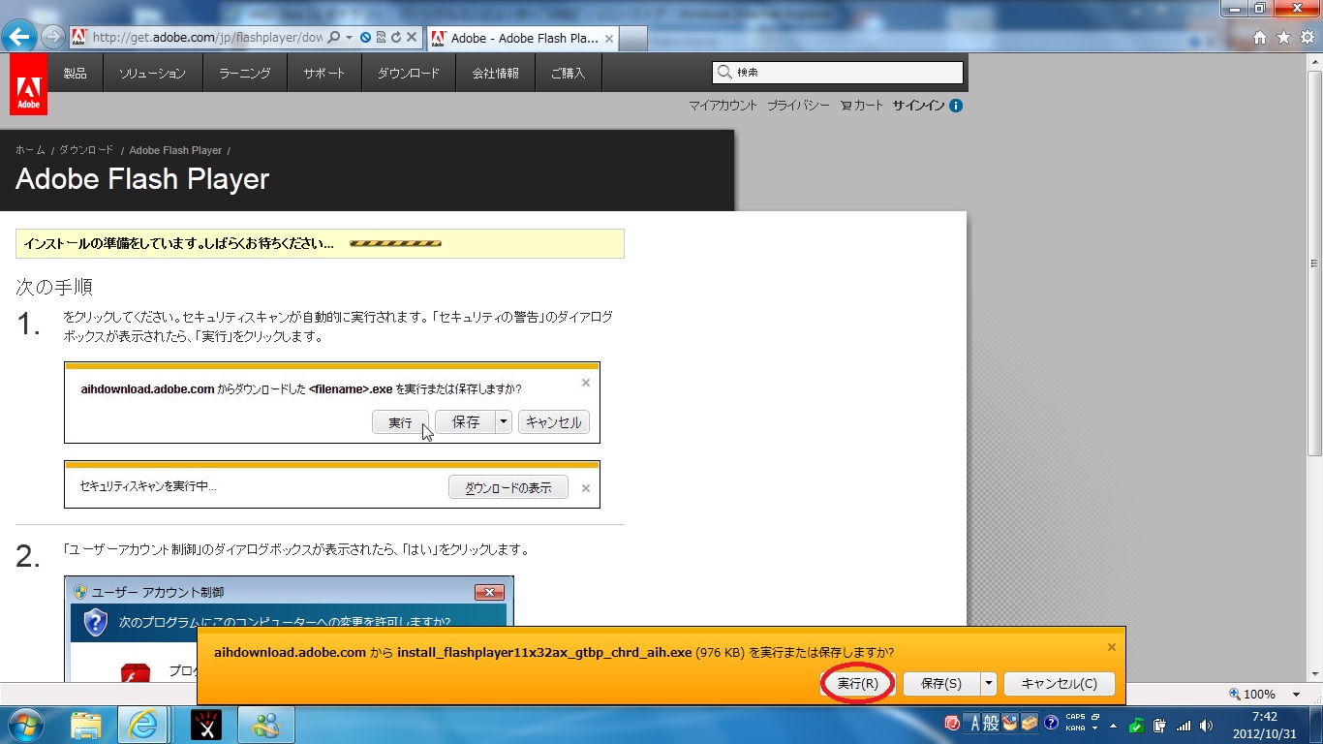This screenshot has height=744, width=1323.
Task: Click the install preparation progress bar
Action: coord(395,243)
